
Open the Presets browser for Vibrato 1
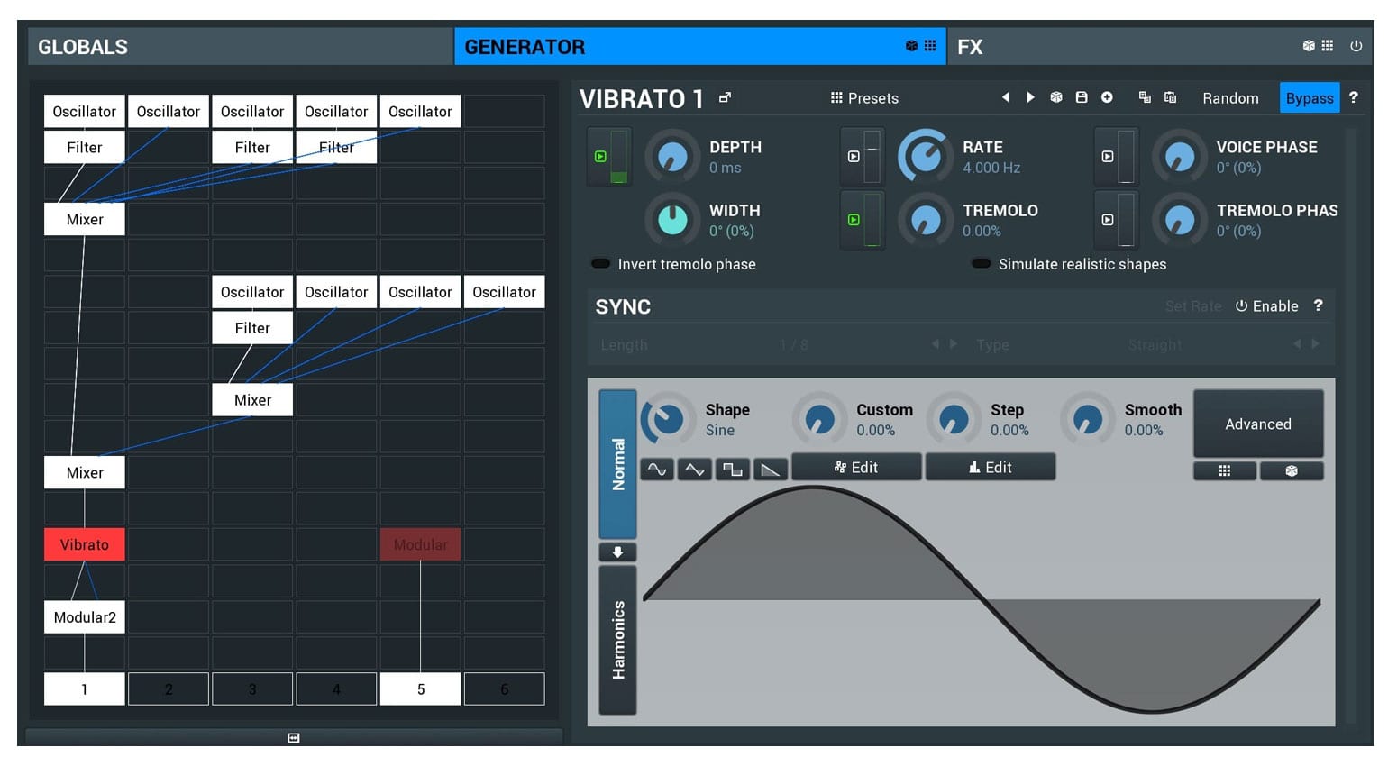click(x=863, y=97)
